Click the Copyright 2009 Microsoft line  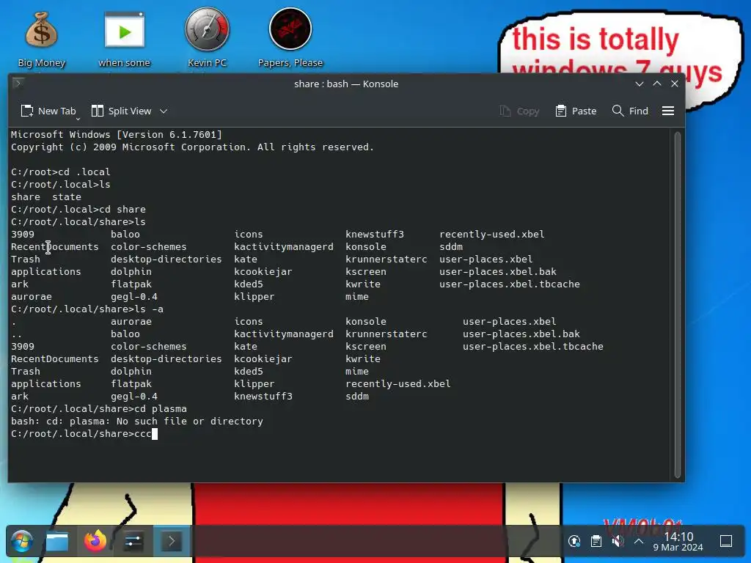coord(192,147)
